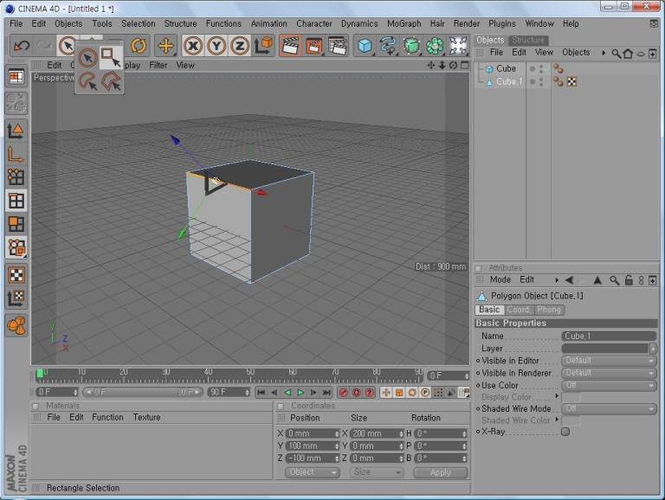Choose Live Selection in the flyout

[x=88, y=58]
